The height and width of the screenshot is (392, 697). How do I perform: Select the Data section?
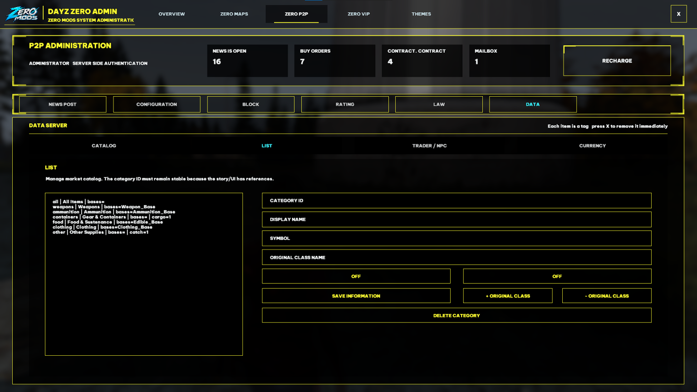[x=533, y=104]
